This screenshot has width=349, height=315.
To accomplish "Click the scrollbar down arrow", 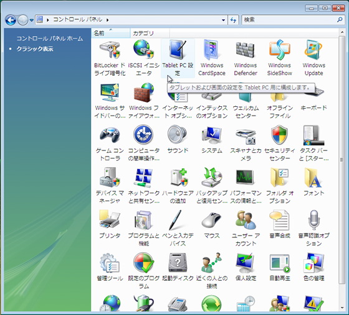I will tap(342, 308).
